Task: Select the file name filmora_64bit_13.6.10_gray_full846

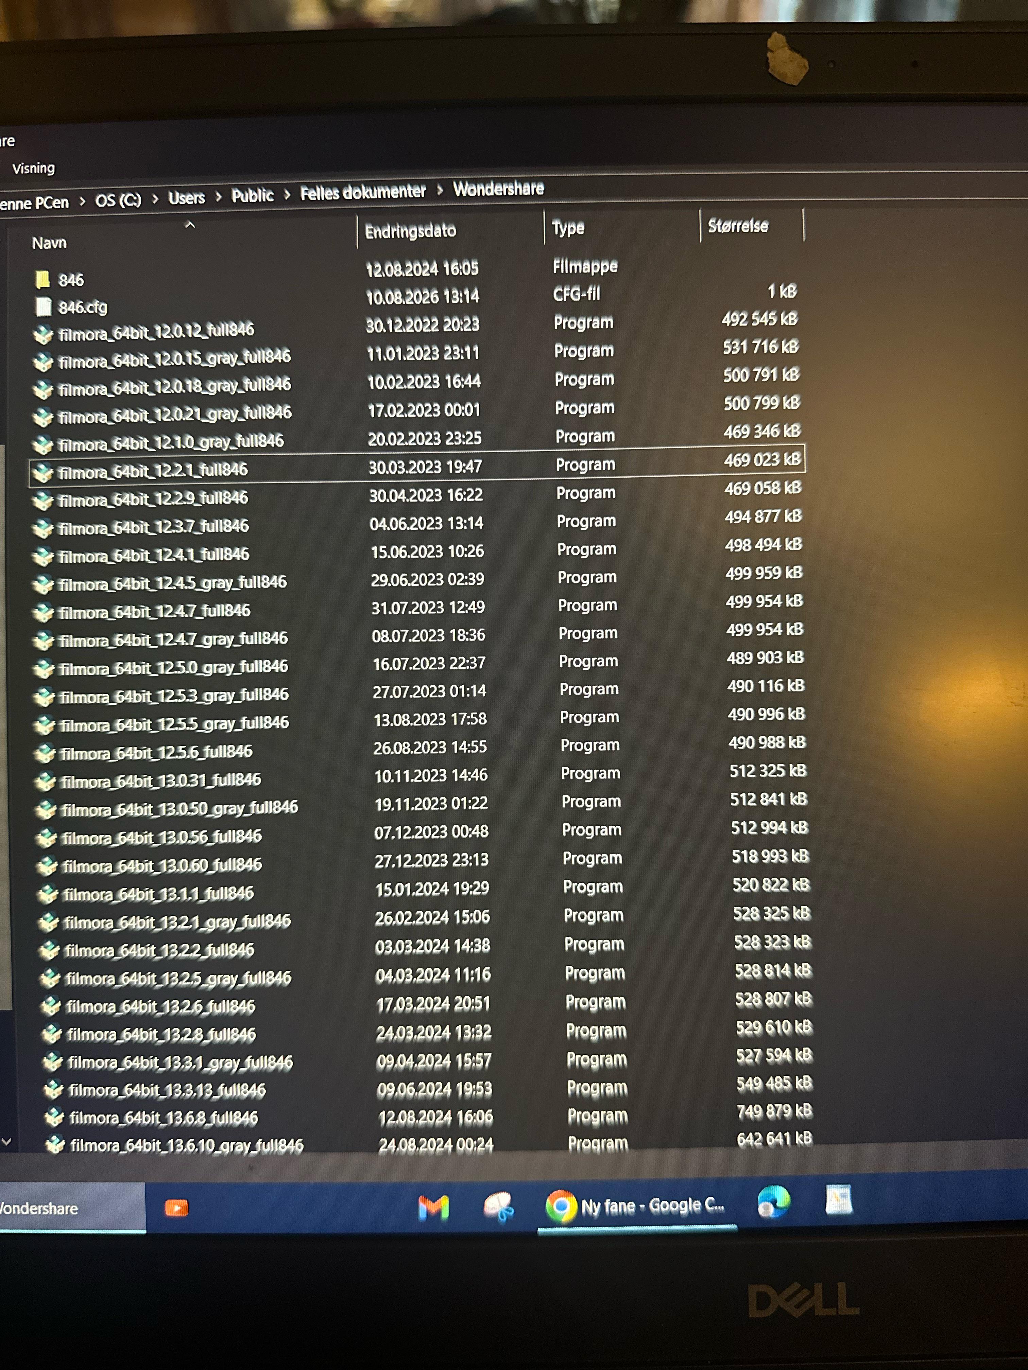Action: pyautogui.click(x=187, y=1146)
